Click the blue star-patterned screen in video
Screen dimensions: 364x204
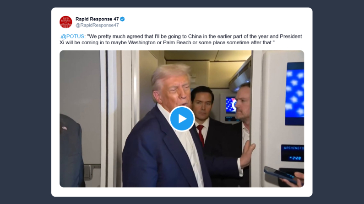coord(294,94)
